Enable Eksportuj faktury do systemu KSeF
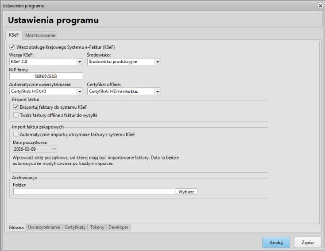325x251 pixels. click(16, 107)
